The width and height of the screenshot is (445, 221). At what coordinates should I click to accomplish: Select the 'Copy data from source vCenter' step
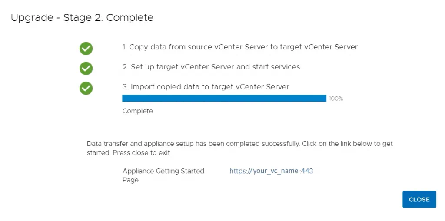[x=239, y=47]
